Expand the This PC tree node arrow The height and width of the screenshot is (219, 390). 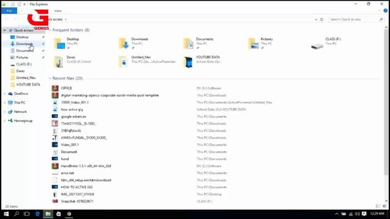tap(4, 103)
